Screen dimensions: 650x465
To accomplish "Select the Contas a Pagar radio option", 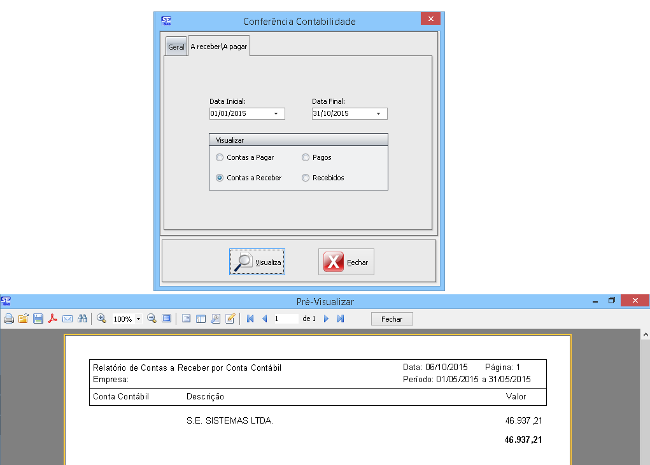I will point(220,157).
